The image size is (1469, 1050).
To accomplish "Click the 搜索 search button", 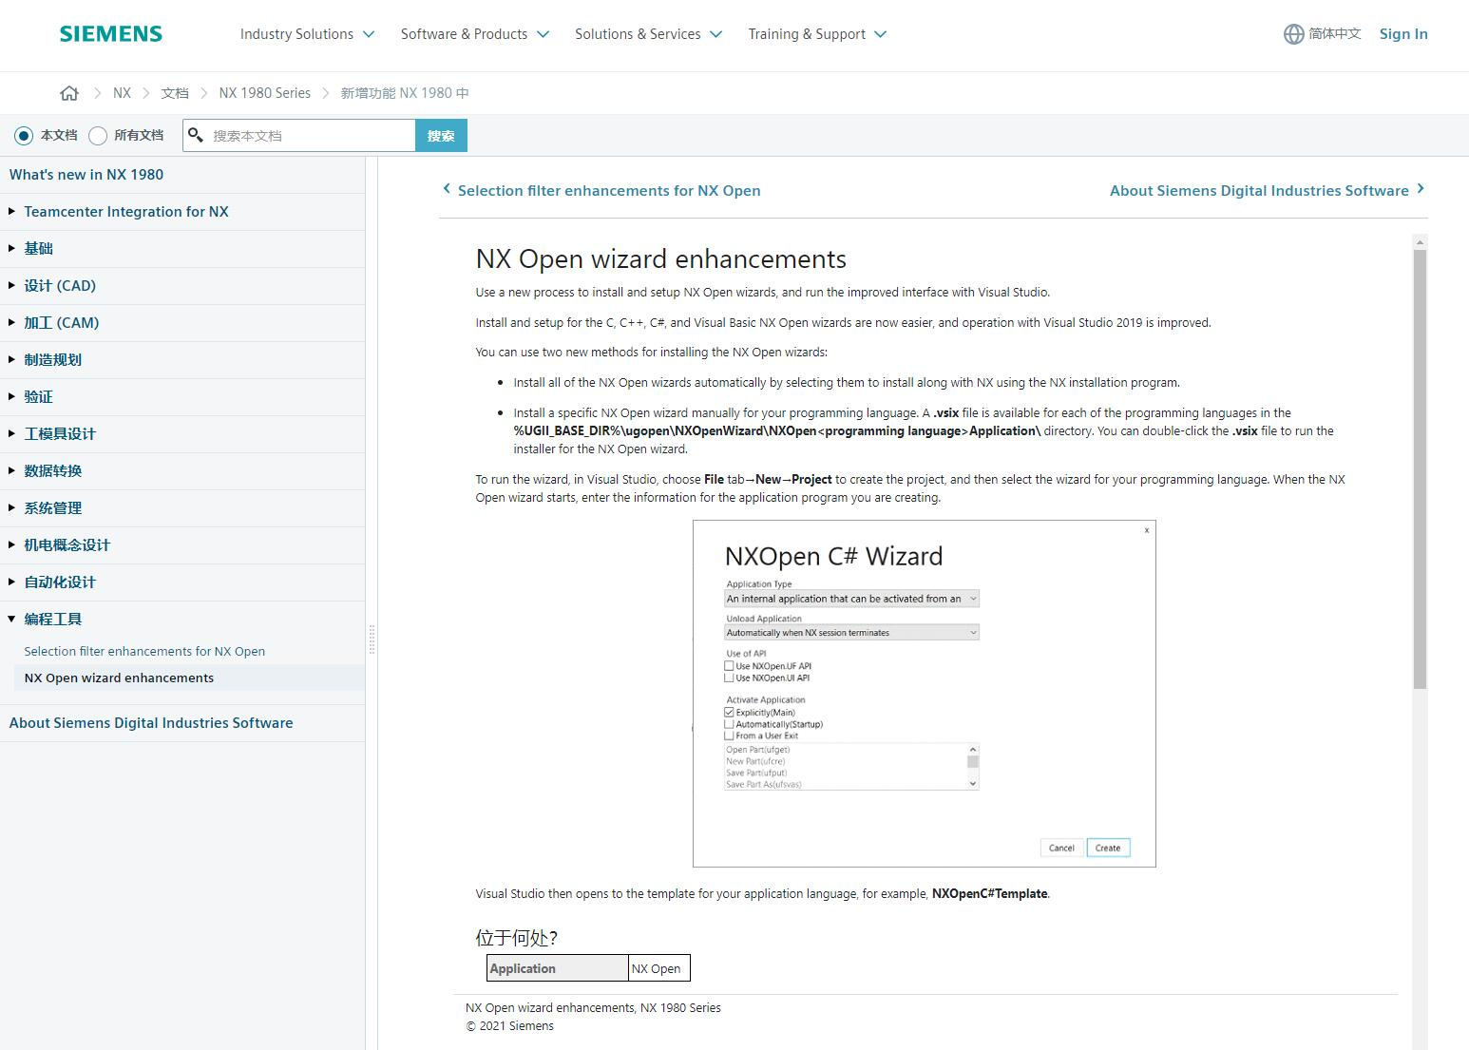I will point(441,135).
